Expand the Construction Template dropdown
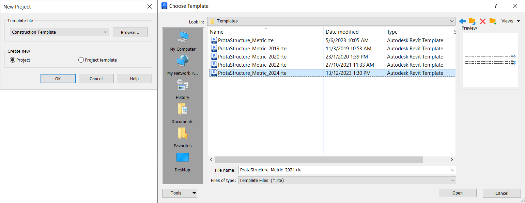525x203 pixels. pyautogui.click(x=105, y=32)
